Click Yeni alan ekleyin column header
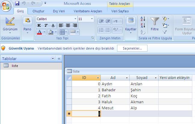195x124 pixels. tap(175, 78)
